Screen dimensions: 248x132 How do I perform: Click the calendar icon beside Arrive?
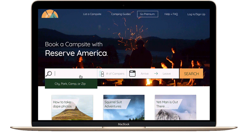[x=132, y=73]
